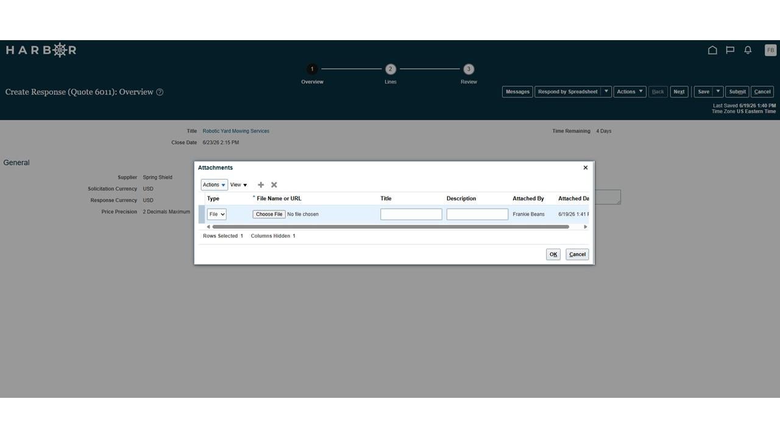The height and width of the screenshot is (438, 780).
Task: Click the Messages button
Action: (x=517, y=92)
